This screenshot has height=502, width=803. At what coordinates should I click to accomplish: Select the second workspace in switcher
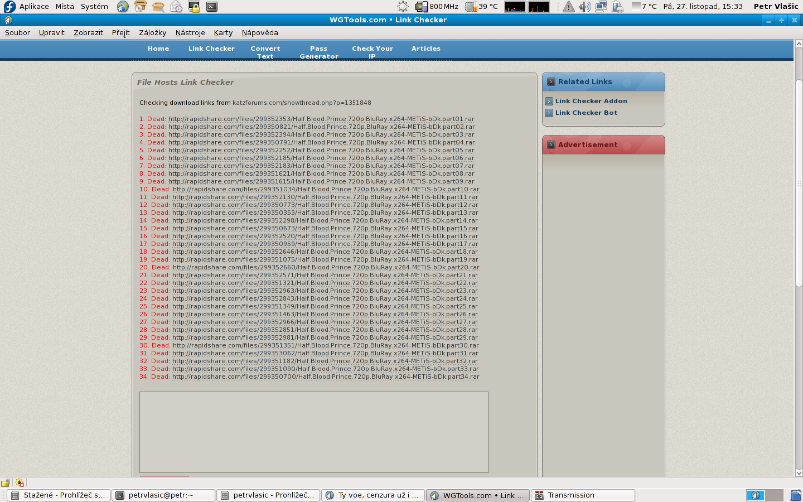pyautogui.click(x=774, y=495)
